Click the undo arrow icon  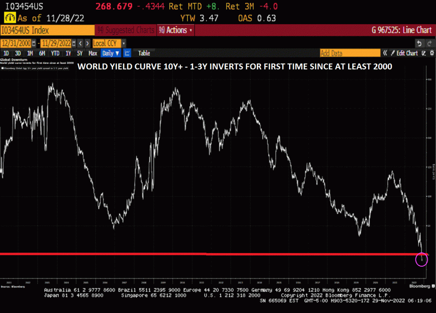pos(419,43)
